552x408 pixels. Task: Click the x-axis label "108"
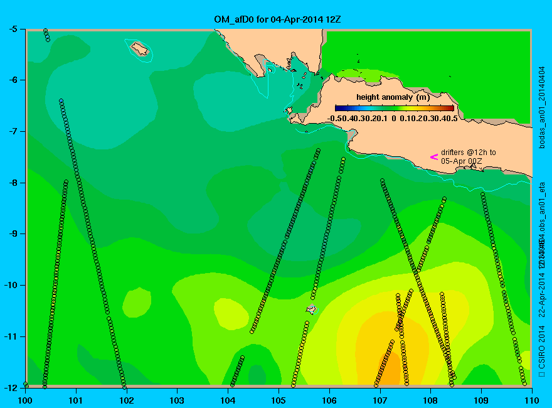[x=430, y=400]
